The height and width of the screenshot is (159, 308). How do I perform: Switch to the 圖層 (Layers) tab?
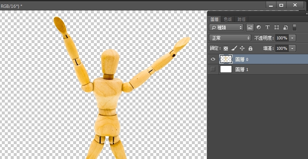pyautogui.click(x=214, y=19)
